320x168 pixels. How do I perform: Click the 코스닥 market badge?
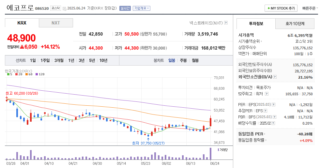(55, 8)
